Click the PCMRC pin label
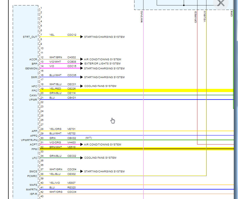This screenshot has height=199, width=238. point(32,176)
